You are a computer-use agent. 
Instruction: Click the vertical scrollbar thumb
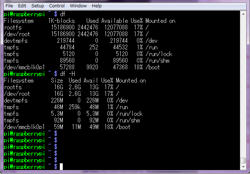(243, 160)
